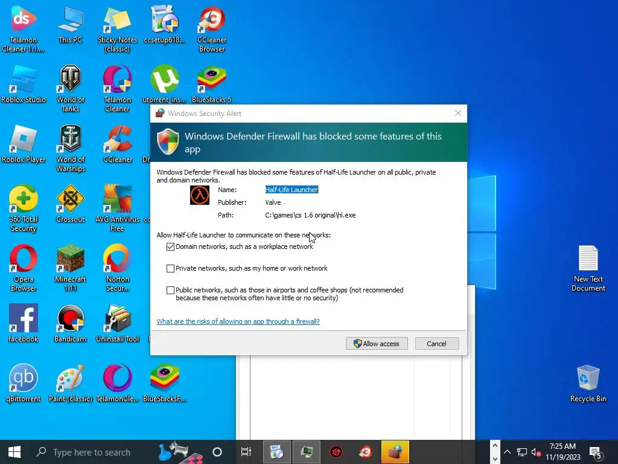Select utorrent_ins installer icon
This screenshot has width=618, height=464.
click(164, 84)
